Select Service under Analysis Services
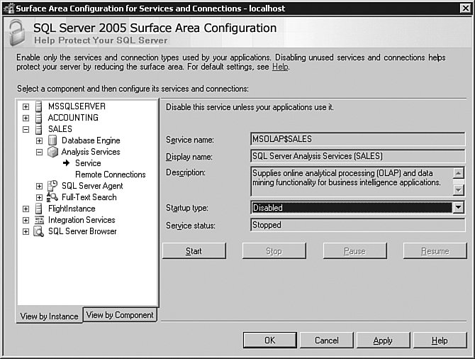This screenshot has height=359, width=475. click(x=88, y=163)
